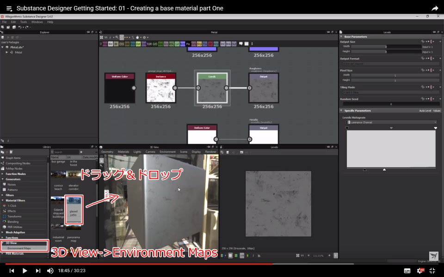The height and width of the screenshot is (277, 444).
Task: Click the SVG node shortcut
Action: pyautogui.click(x=194, y=44)
